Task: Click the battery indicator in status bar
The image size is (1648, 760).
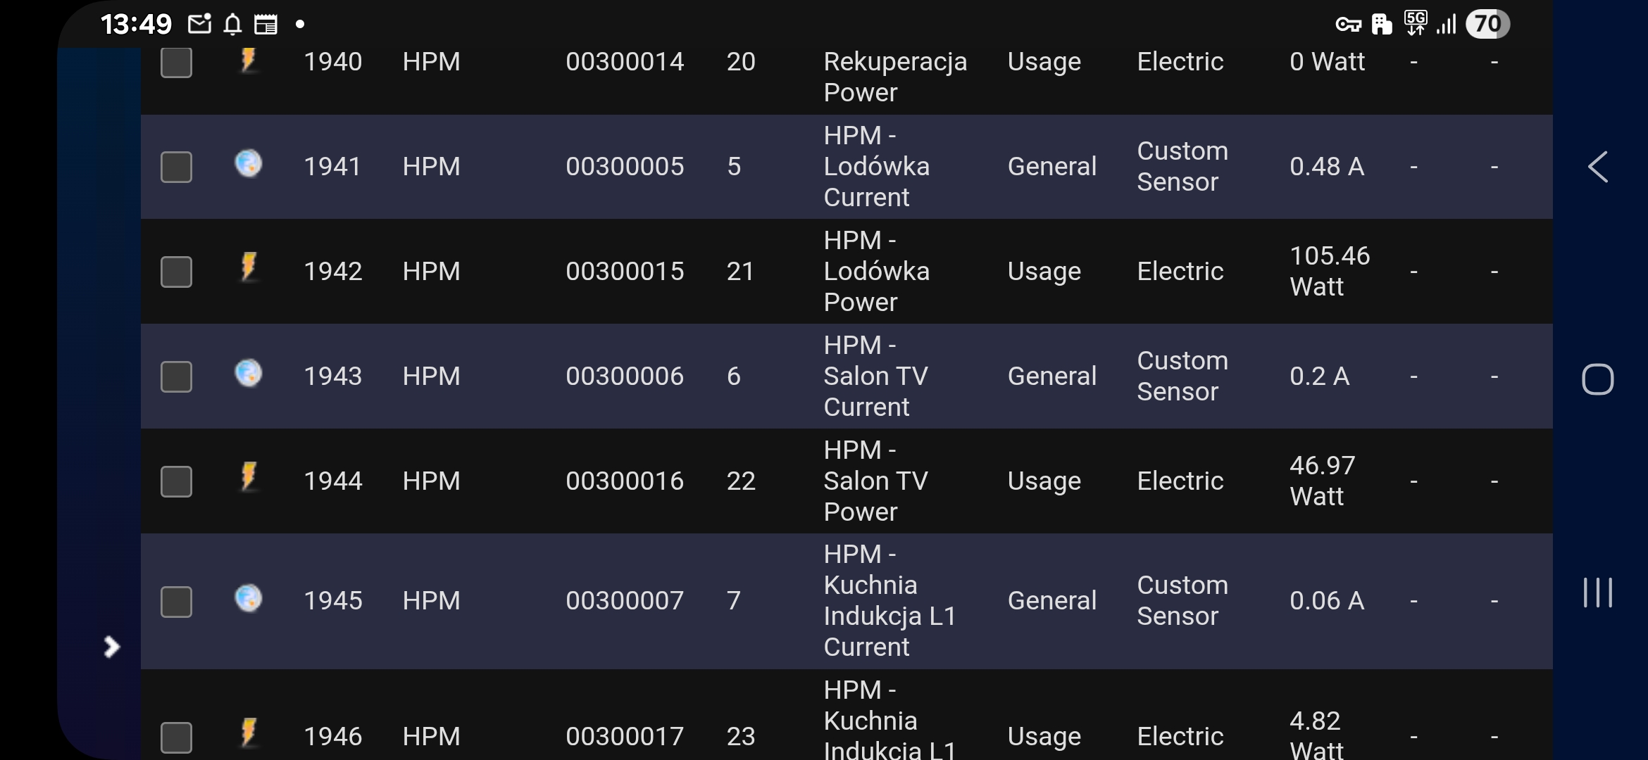Action: point(1487,25)
